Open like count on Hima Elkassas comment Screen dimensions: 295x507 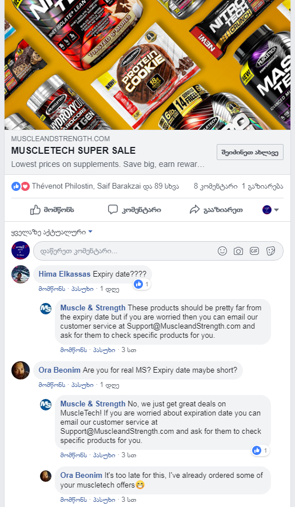pos(142,284)
